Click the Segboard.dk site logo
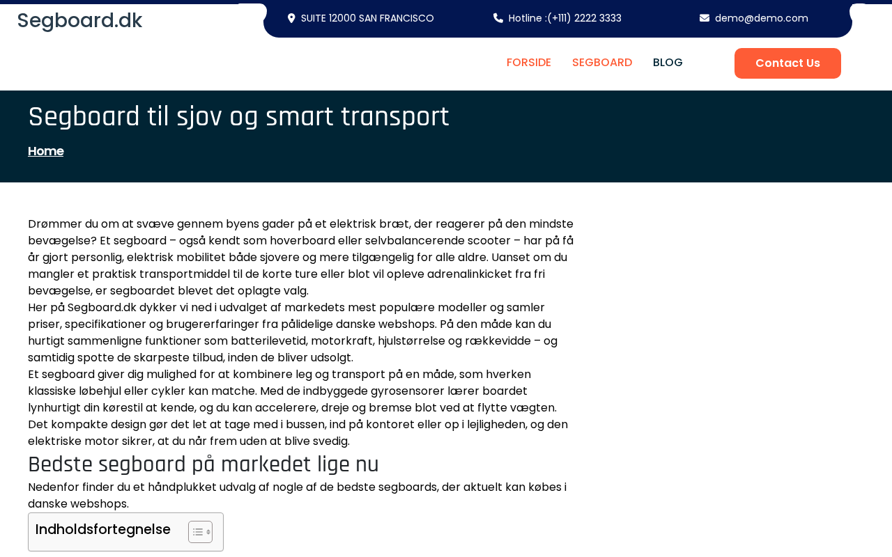 tap(79, 21)
